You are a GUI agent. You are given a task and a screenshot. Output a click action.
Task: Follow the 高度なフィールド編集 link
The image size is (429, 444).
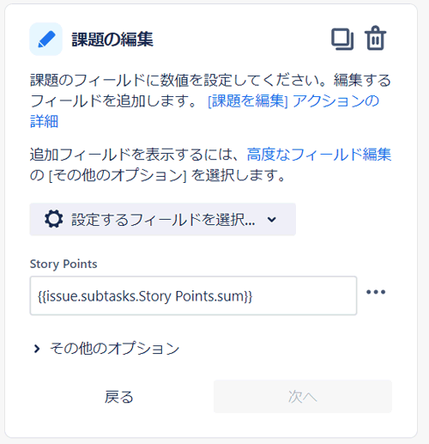click(319, 155)
